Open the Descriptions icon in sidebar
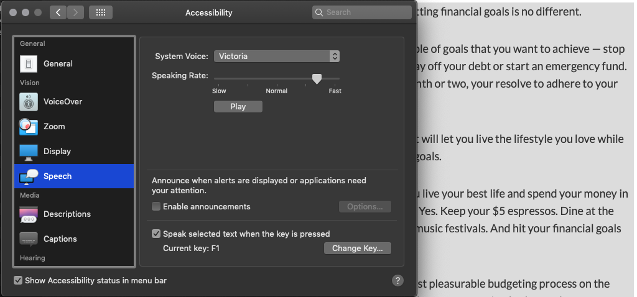The image size is (637, 297). (29, 214)
